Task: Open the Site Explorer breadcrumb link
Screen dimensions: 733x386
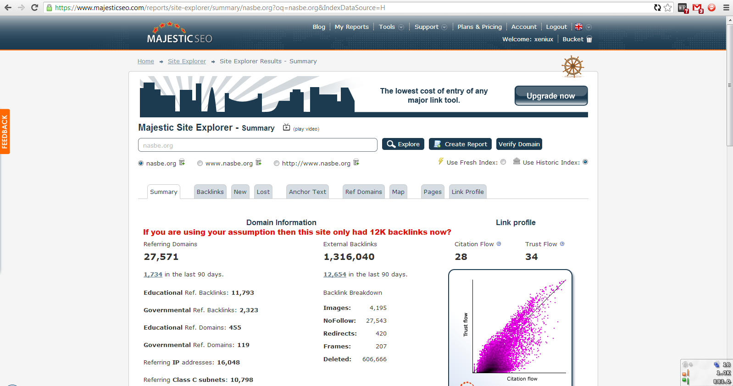Action: coord(187,61)
